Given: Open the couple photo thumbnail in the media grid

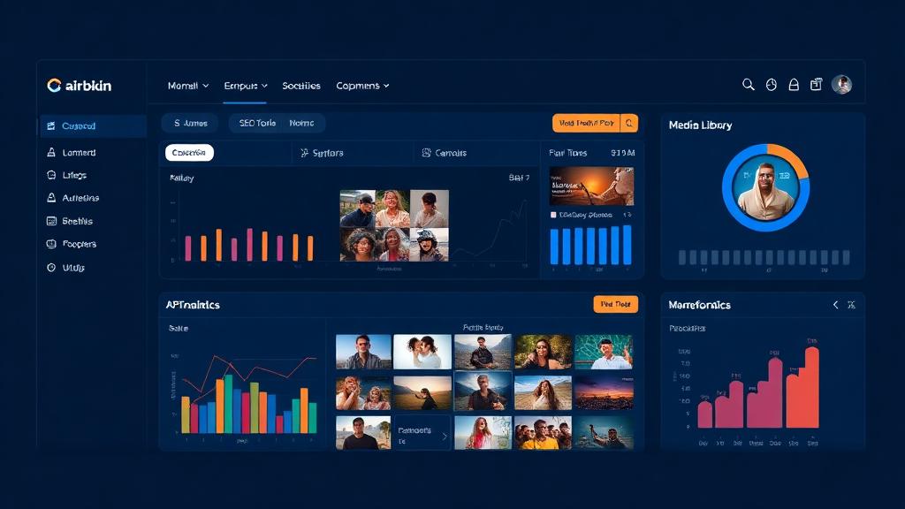Looking at the screenshot, I should click(x=422, y=350).
